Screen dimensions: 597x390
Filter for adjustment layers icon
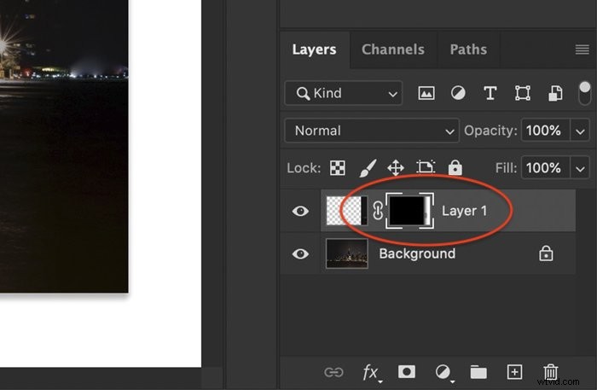coord(458,93)
